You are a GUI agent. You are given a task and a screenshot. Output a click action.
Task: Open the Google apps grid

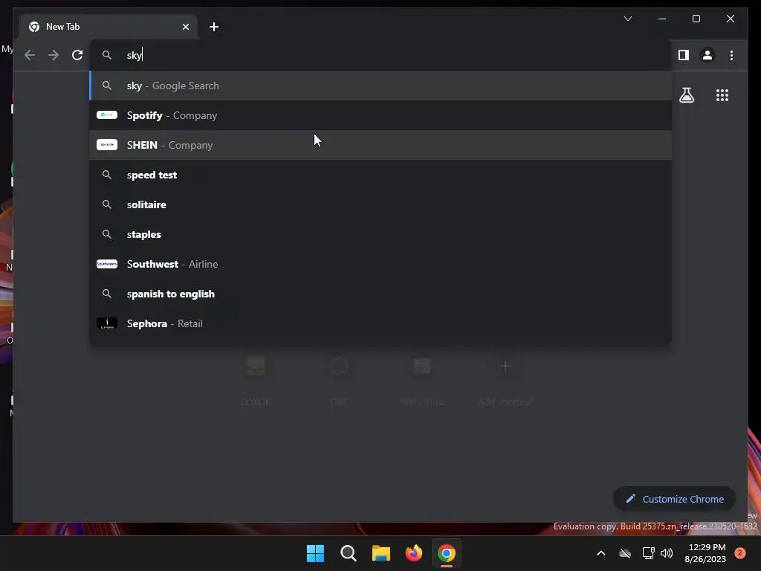722,95
